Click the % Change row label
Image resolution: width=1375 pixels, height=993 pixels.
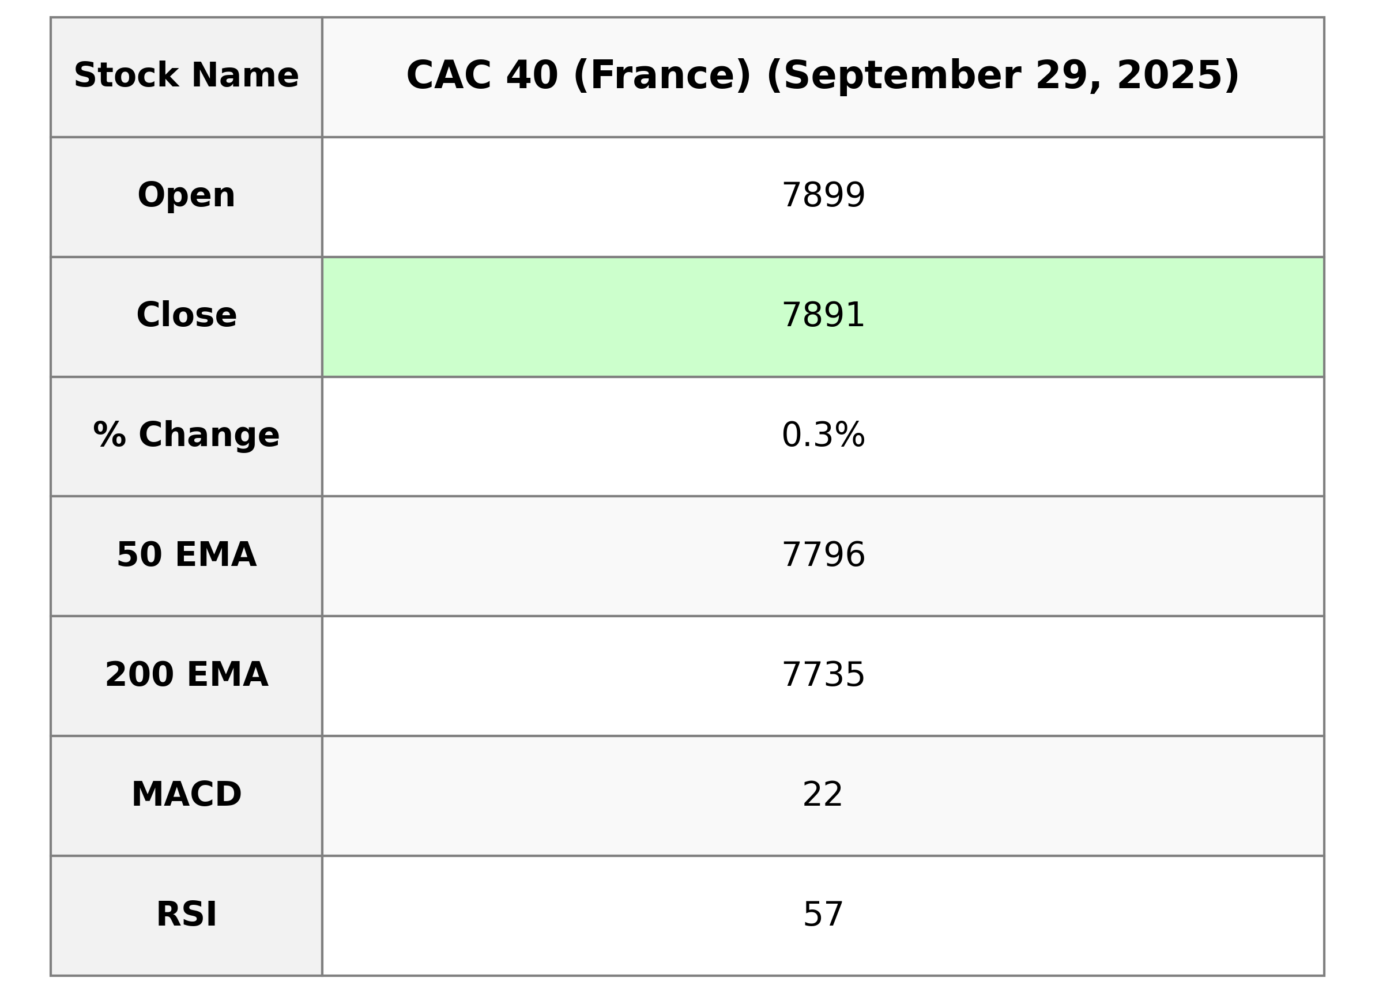[x=186, y=435]
